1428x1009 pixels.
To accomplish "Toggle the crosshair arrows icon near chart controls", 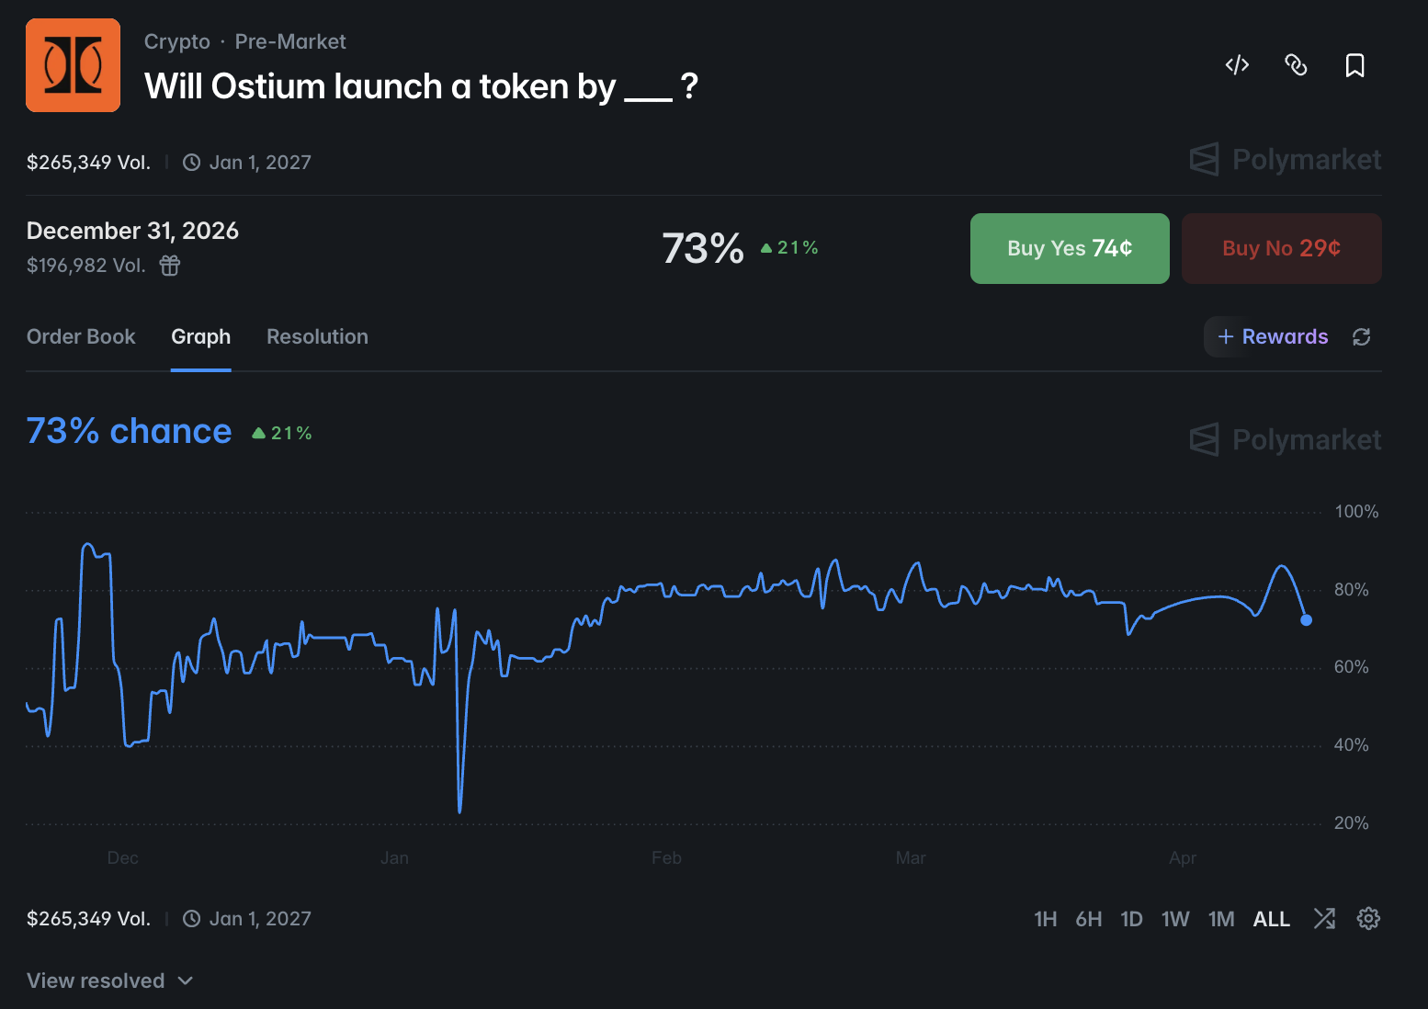I will (x=1324, y=918).
